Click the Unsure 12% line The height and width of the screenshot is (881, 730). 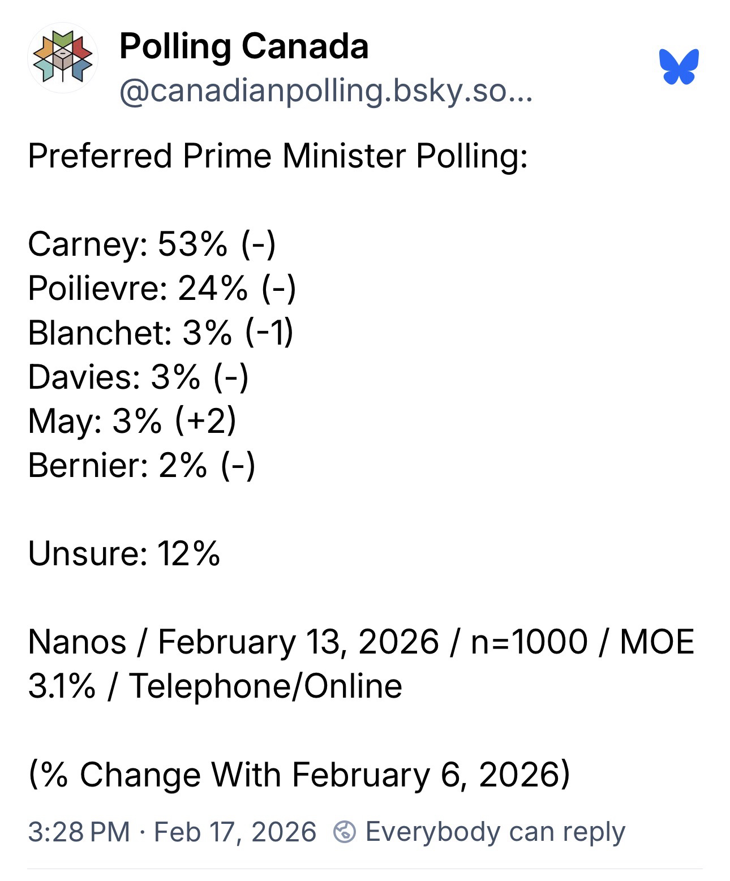point(124,553)
